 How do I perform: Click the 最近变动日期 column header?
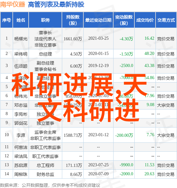pos(98,20)
